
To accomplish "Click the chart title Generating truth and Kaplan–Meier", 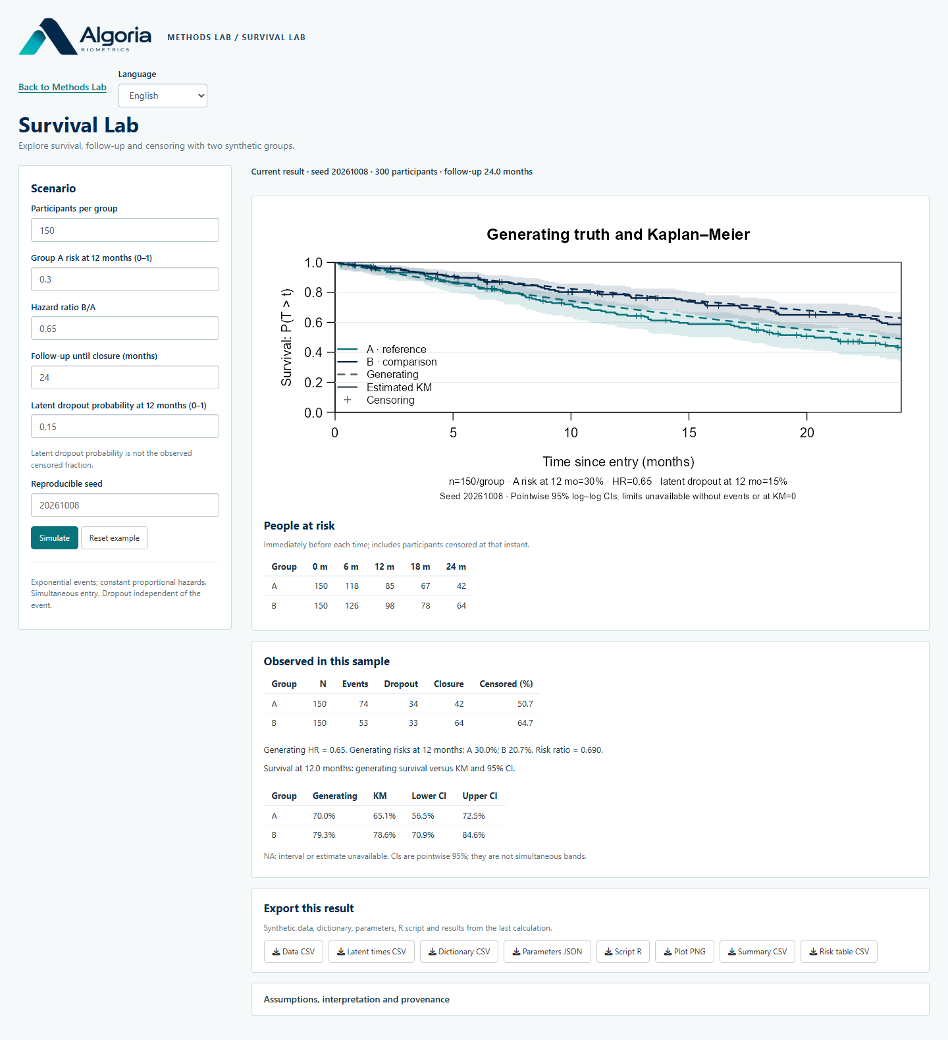I will click(618, 234).
